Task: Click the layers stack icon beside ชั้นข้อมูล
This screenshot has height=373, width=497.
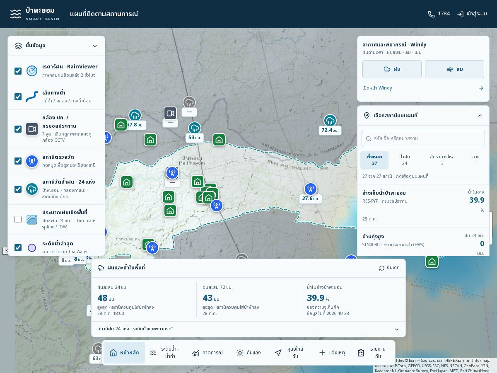Action: click(x=18, y=46)
